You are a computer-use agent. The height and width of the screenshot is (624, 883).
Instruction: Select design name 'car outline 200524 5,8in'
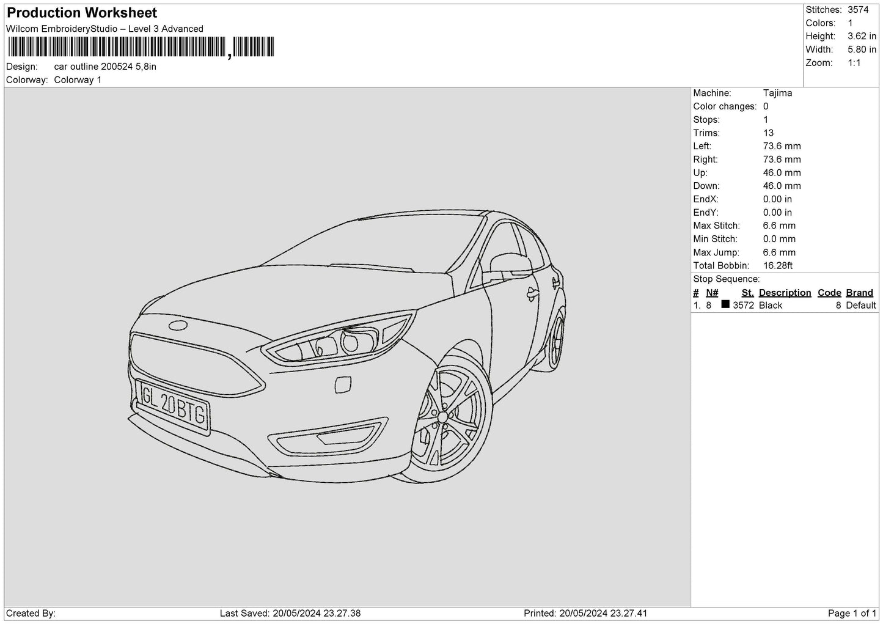105,67
